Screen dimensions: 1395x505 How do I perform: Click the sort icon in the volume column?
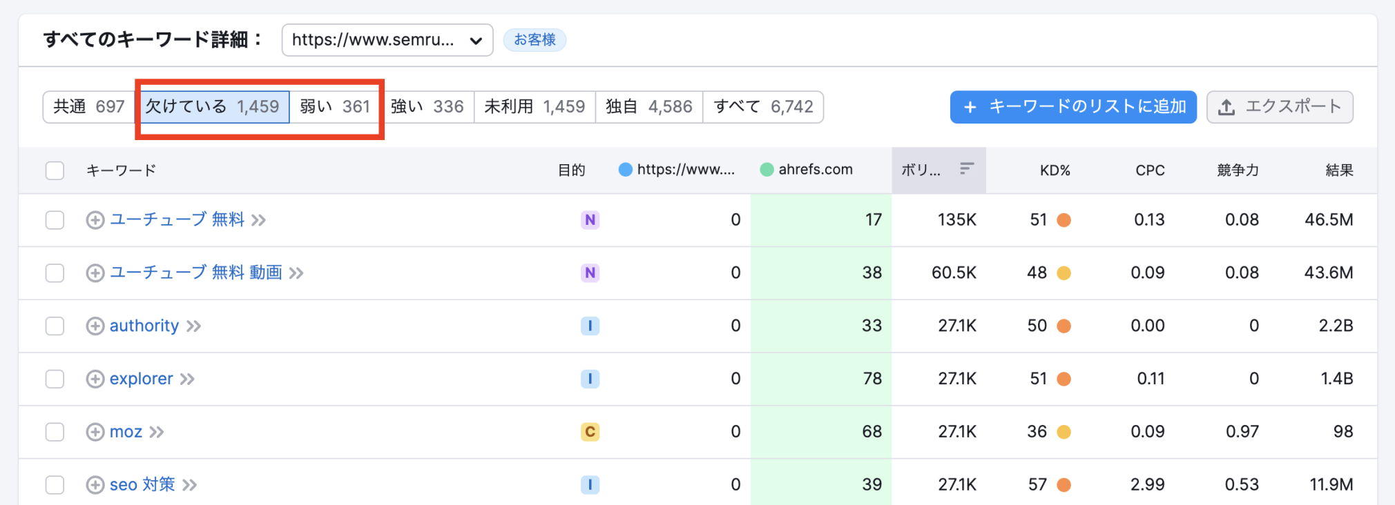click(x=967, y=168)
